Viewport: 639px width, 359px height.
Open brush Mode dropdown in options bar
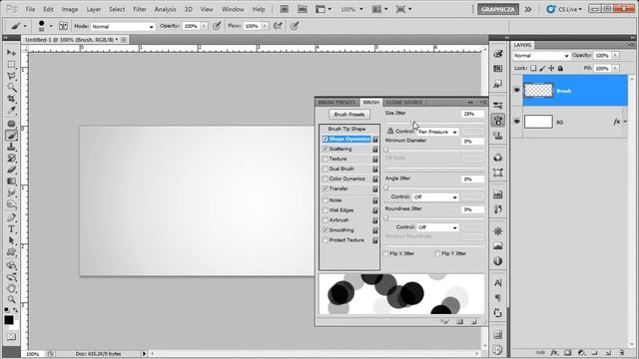click(123, 27)
